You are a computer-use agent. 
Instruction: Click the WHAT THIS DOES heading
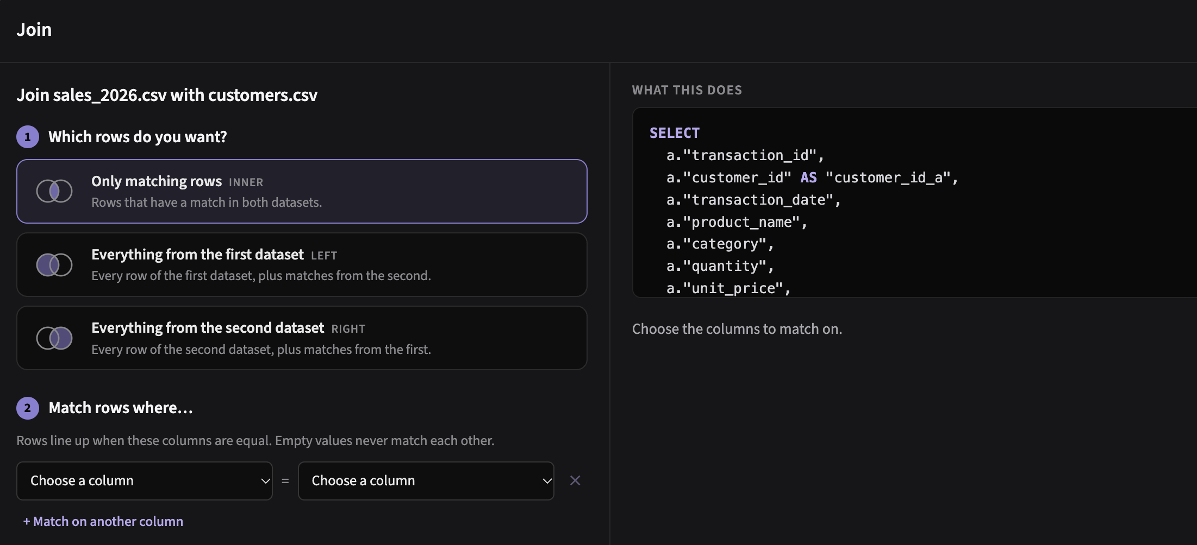pos(687,90)
